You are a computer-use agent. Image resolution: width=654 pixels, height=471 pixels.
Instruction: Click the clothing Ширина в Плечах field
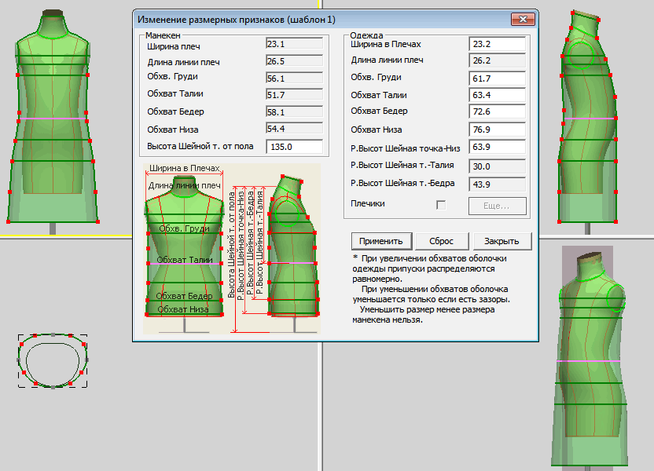[497, 44]
